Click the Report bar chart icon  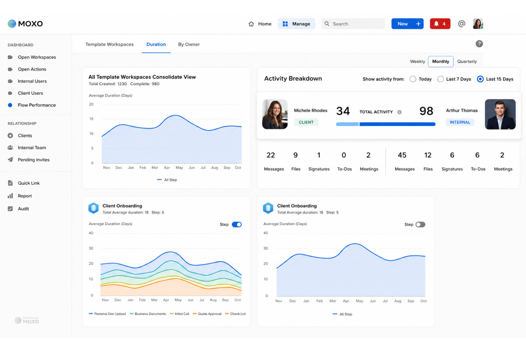click(x=10, y=196)
